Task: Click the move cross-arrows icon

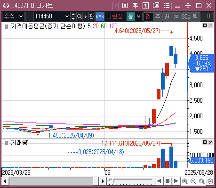Action: point(188,6)
